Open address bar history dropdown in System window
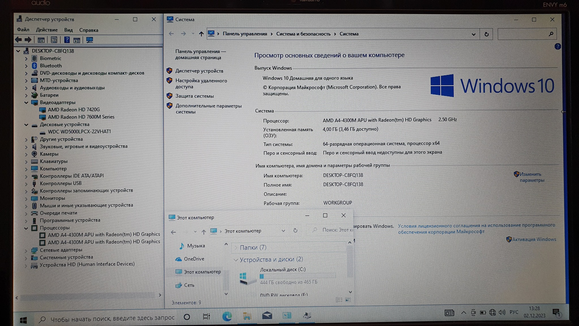The height and width of the screenshot is (326, 579). click(x=474, y=34)
